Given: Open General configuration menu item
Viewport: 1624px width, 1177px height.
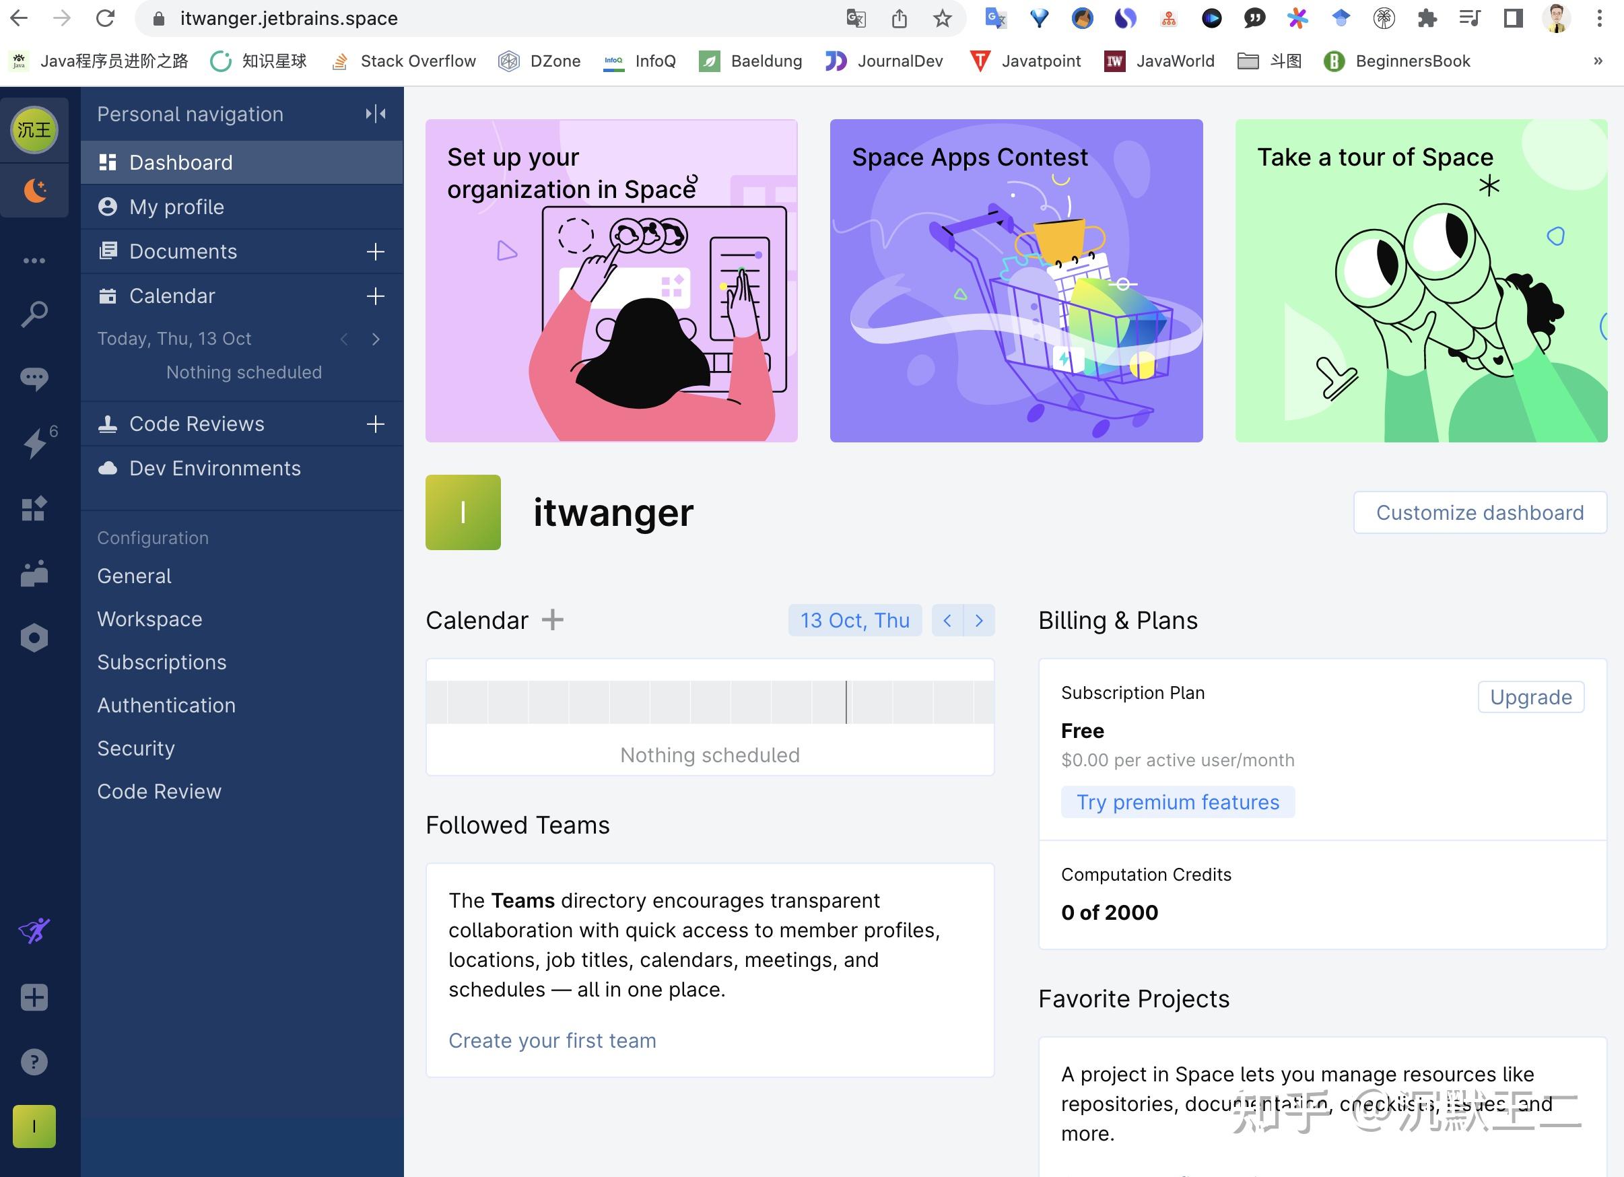Looking at the screenshot, I should click(x=136, y=575).
